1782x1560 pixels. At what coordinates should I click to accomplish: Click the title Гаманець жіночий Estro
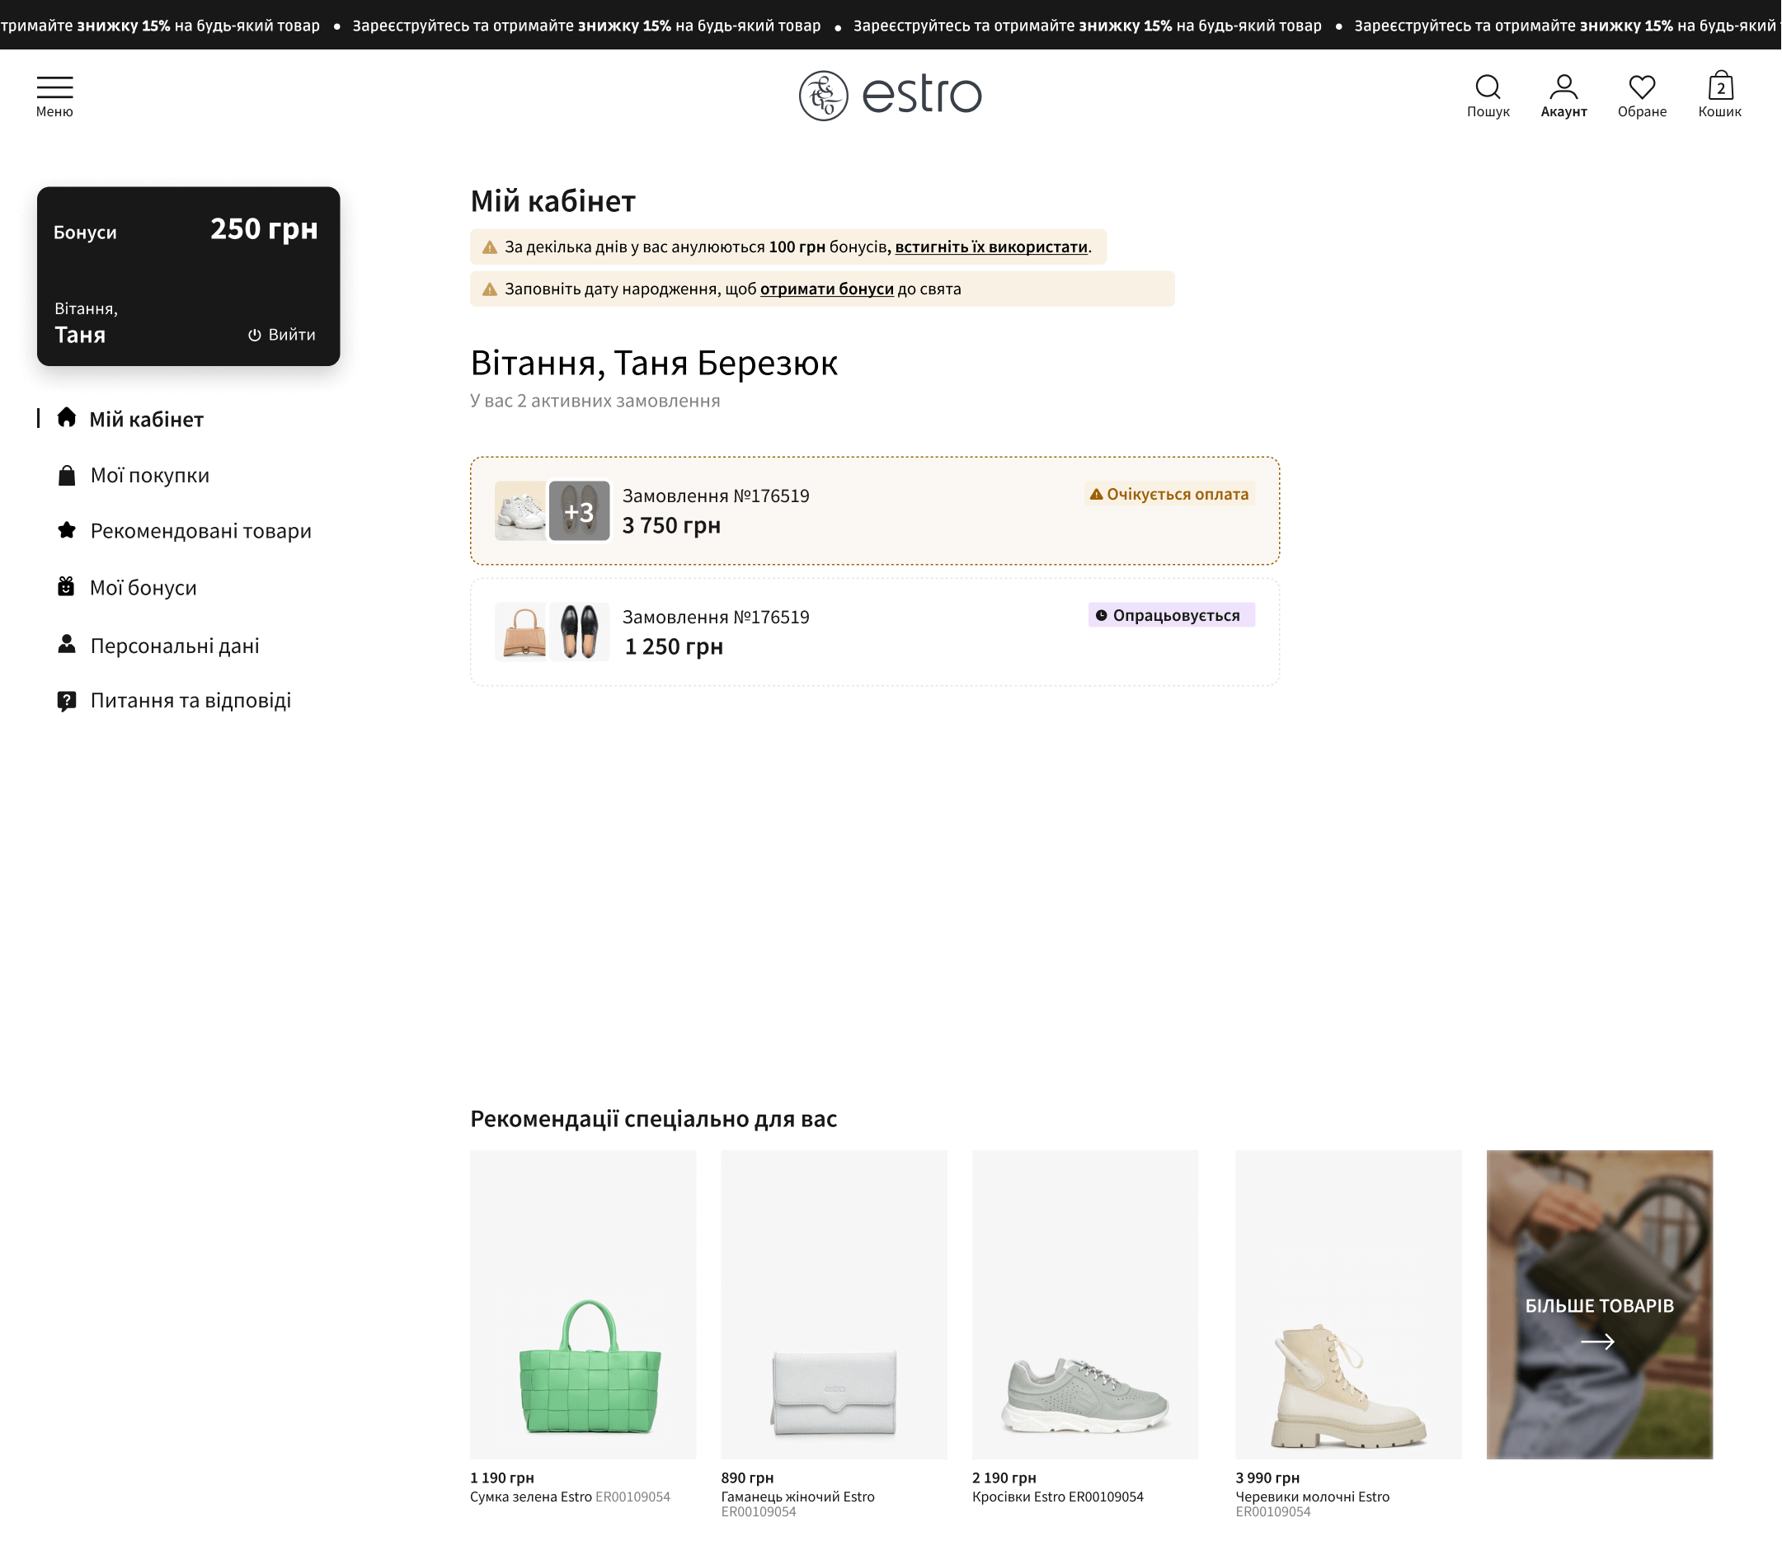(x=797, y=1497)
